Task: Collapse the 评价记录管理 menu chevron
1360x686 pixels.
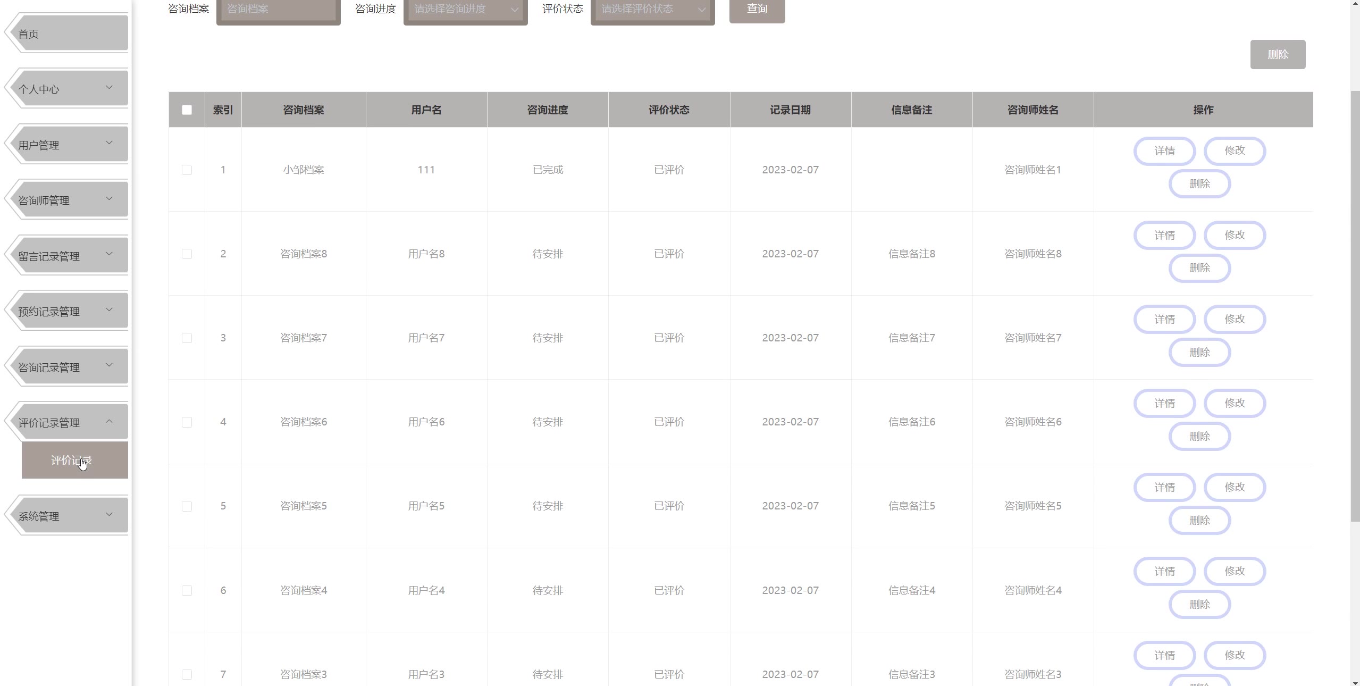Action: click(109, 422)
